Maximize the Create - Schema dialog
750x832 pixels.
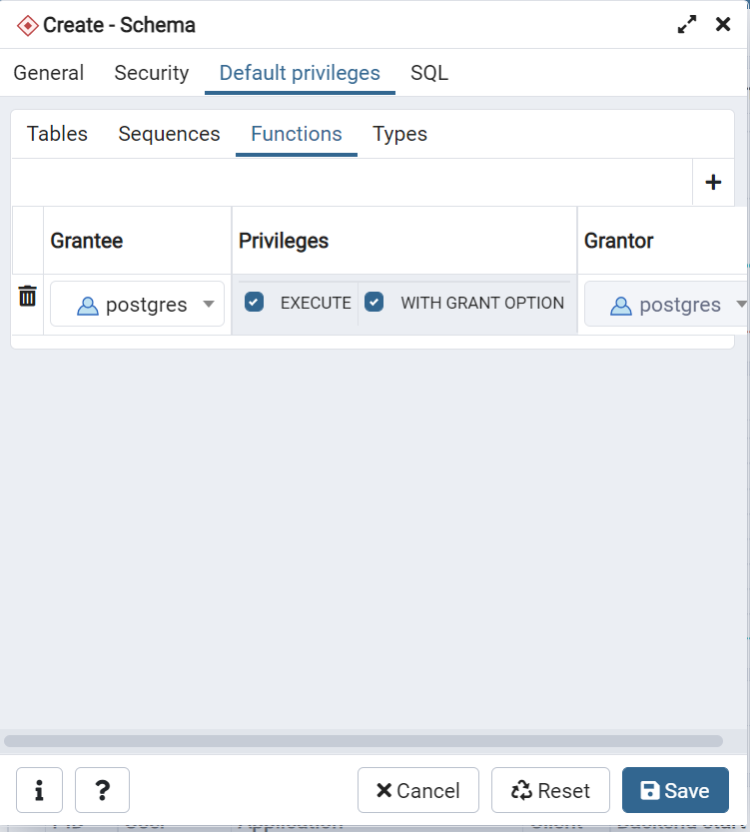pyautogui.click(x=687, y=24)
